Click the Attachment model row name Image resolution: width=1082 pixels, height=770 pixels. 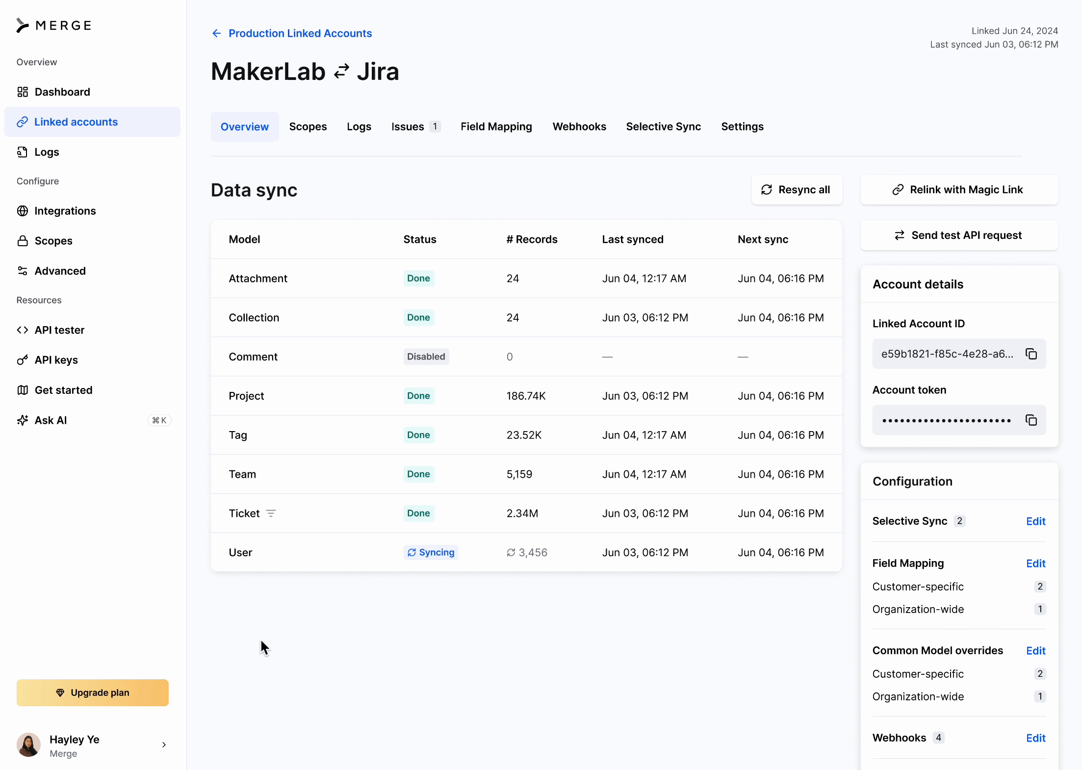(x=258, y=279)
